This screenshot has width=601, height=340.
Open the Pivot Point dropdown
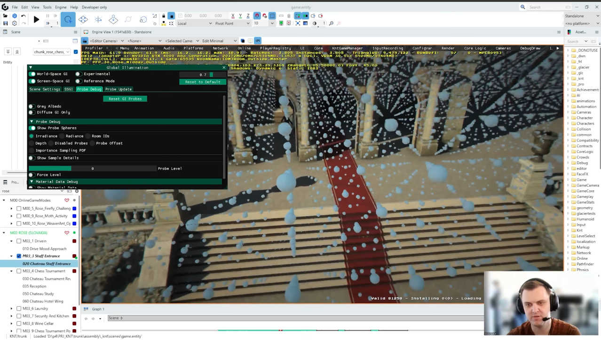[232, 23]
